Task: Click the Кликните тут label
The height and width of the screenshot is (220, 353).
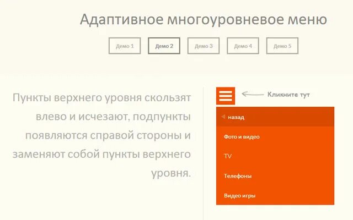Action: (288, 95)
